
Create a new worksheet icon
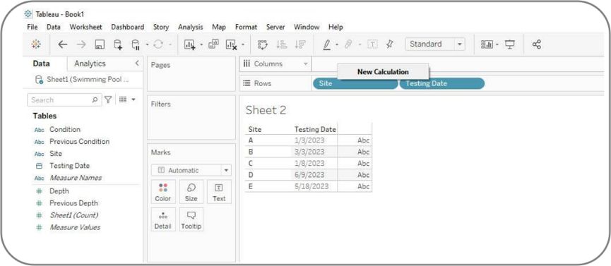tap(190, 44)
